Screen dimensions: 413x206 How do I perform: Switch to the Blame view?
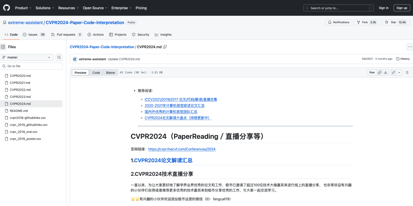point(110,72)
